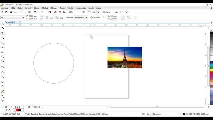Click the Eiffel Tower bitmap image
Viewport: 213px width, 120px height.
[124, 57]
